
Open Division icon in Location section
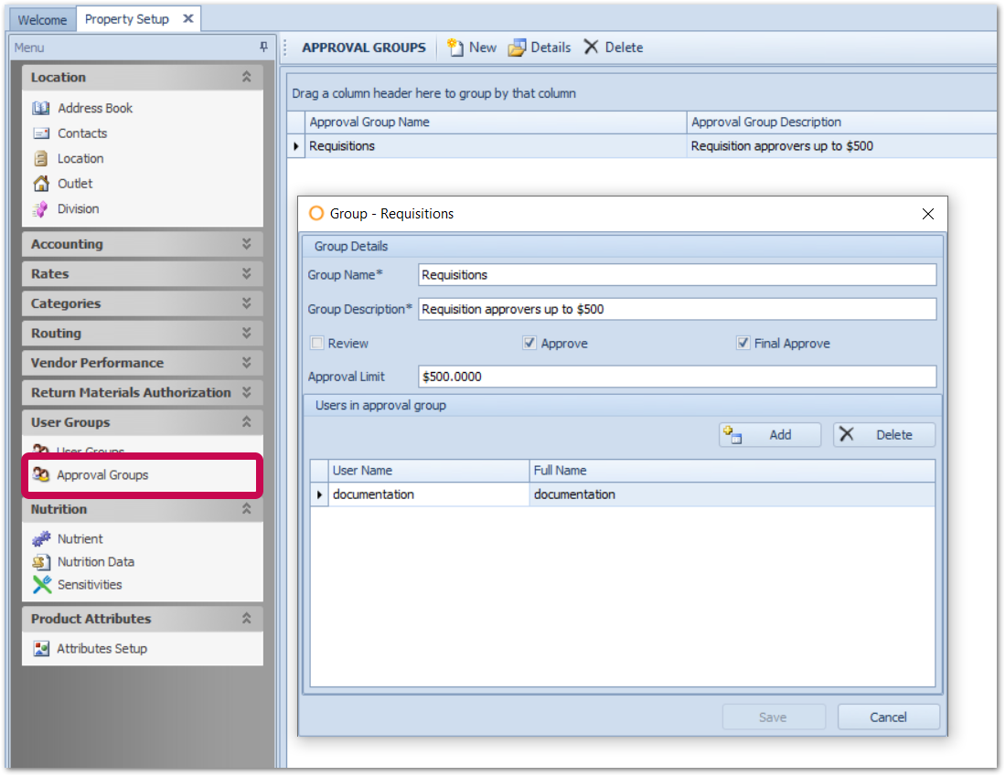(41, 209)
